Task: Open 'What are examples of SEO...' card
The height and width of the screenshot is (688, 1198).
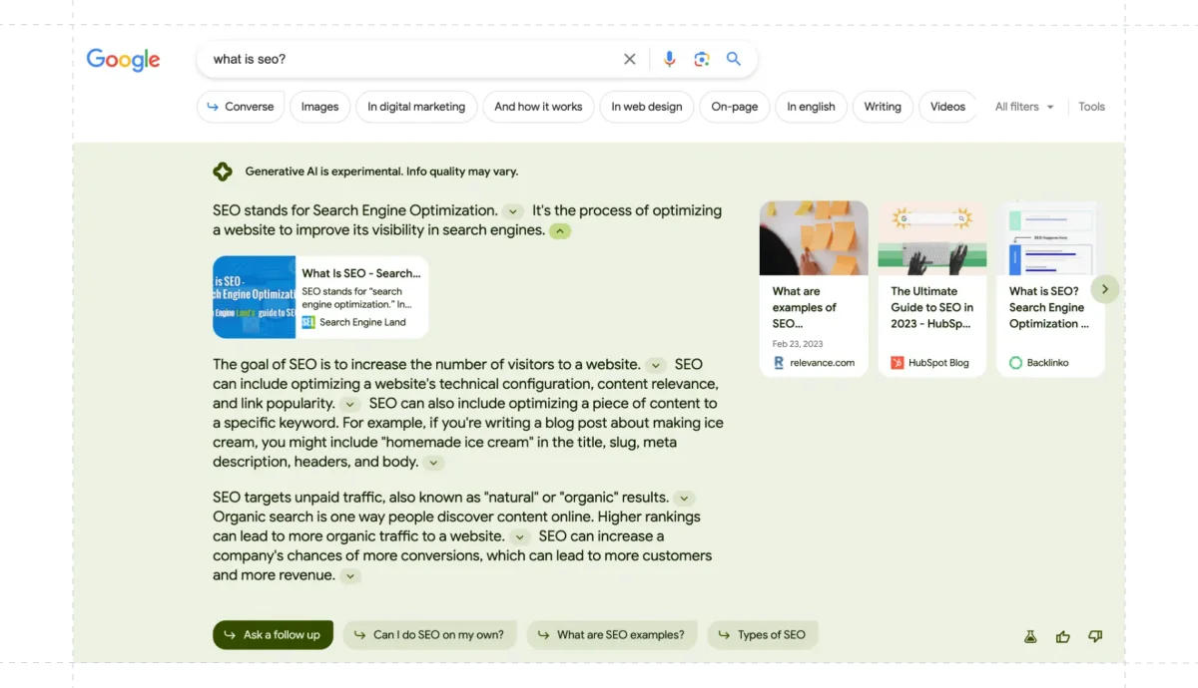Action: point(814,289)
